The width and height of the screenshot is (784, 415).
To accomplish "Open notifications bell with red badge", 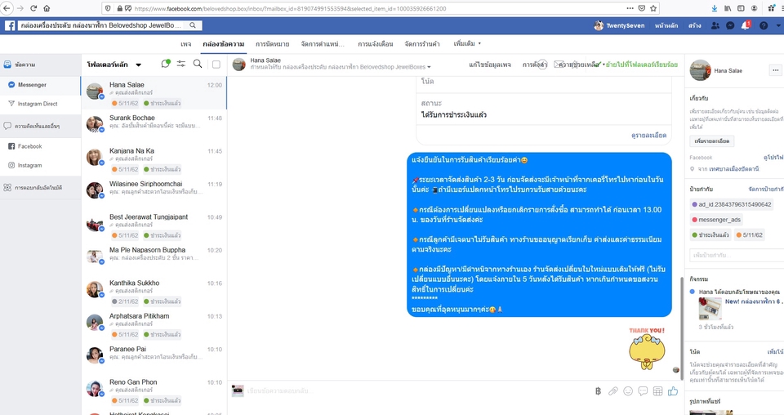I will pyautogui.click(x=746, y=25).
